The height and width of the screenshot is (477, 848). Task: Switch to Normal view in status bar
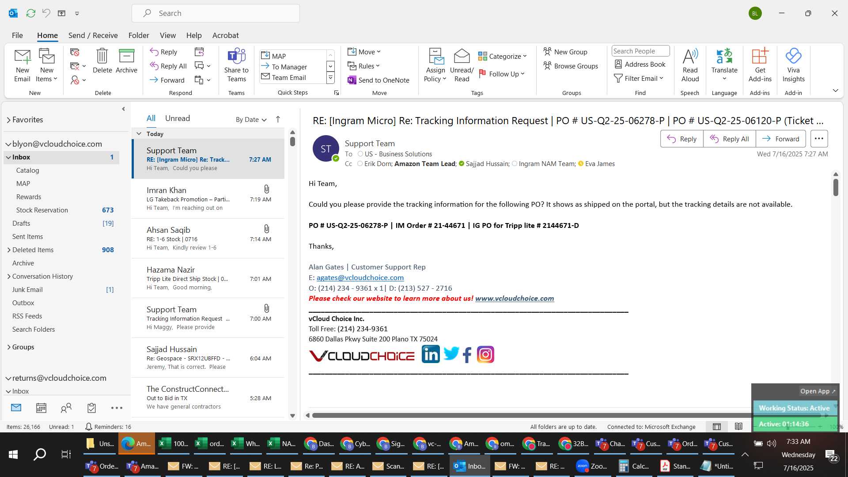pos(717,427)
